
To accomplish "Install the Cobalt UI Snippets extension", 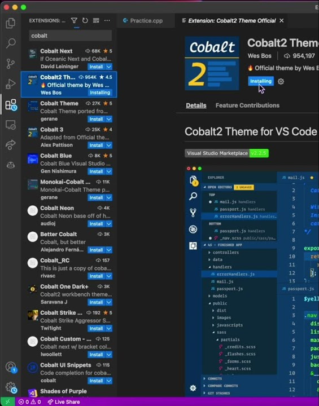I will coord(96,381).
